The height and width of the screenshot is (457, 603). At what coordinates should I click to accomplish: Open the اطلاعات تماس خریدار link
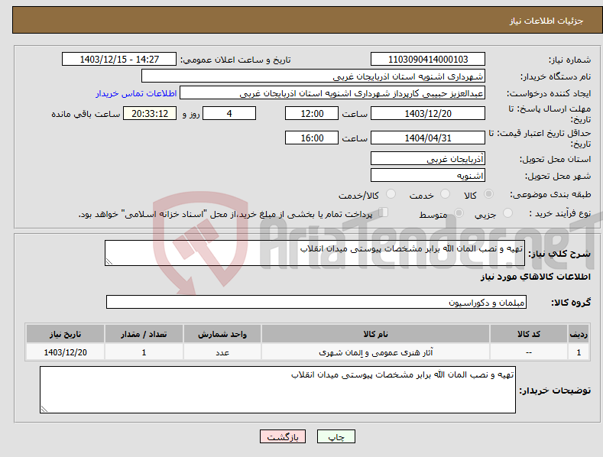click(136, 93)
